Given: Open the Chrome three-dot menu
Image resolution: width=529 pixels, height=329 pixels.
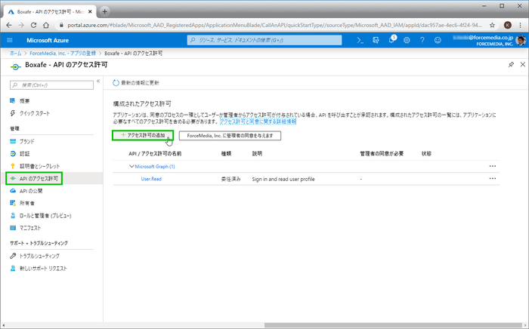Looking at the screenshot, I should tap(521, 25).
